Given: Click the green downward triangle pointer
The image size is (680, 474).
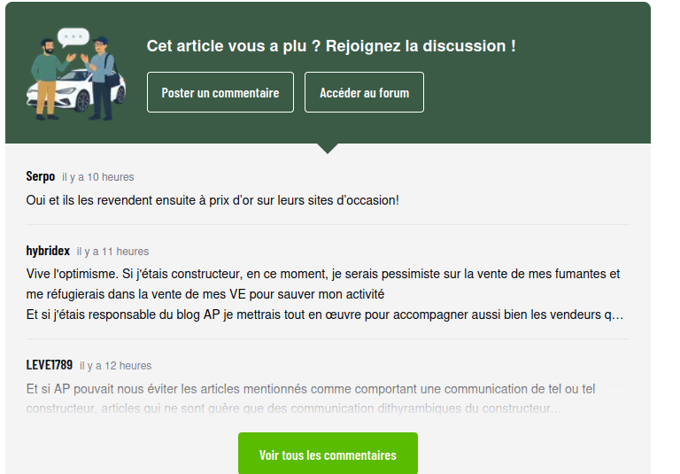Looking at the screenshot, I should pyautogui.click(x=328, y=148).
